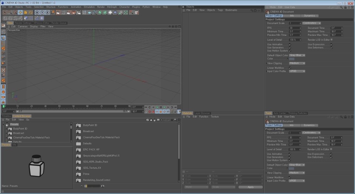The width and height of the screenshot is (355, 194).
Task: Open the Layer Browser tab
Action: [202, 113]
